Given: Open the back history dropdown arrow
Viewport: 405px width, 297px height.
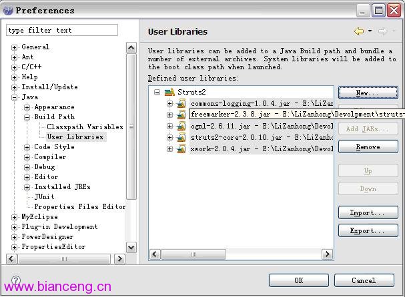Looking at the screenshot, I should pos(370,31).
